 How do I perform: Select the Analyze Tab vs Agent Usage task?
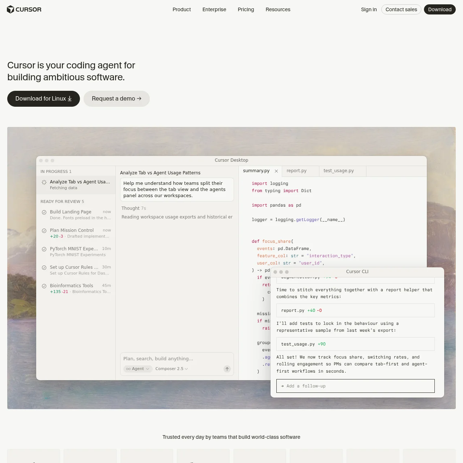click(x=76, y=184)
